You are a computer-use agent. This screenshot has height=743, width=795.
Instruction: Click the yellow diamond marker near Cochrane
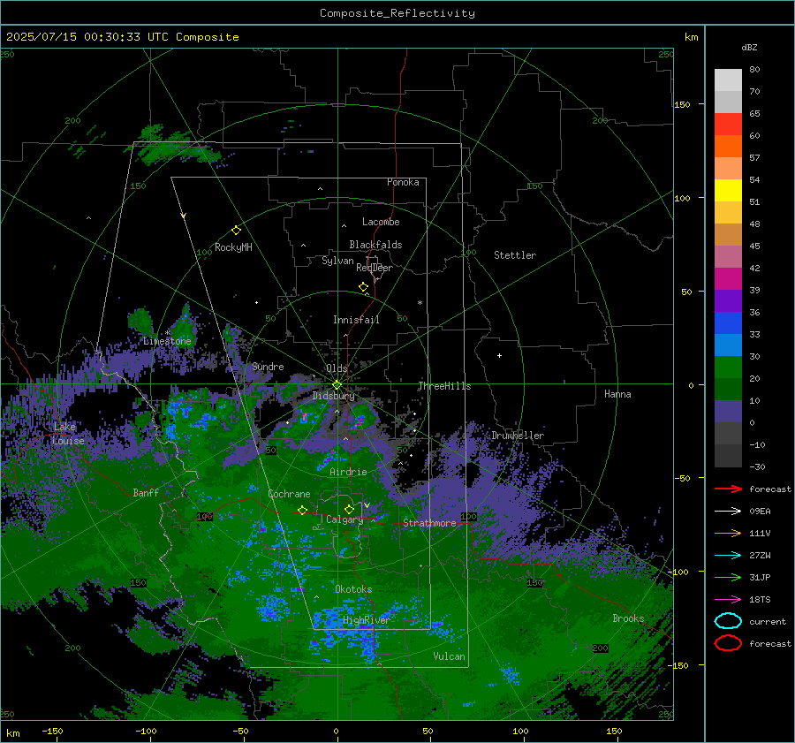302,511
